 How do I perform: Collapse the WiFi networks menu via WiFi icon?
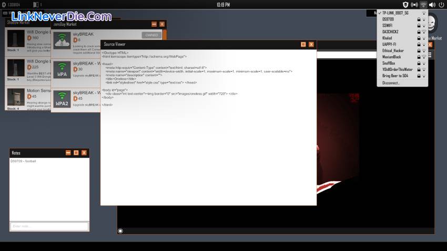pos(423,5)
